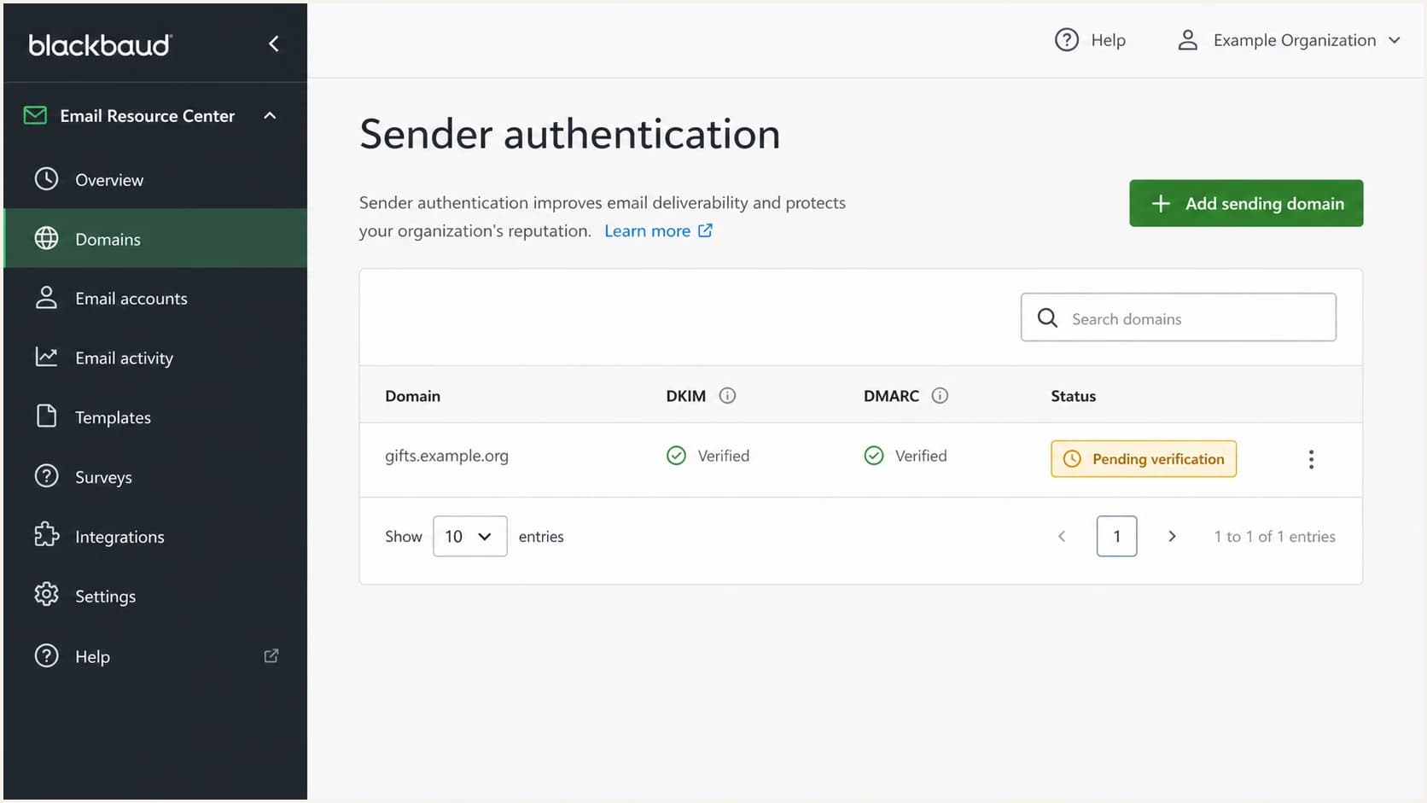Click the Domain column header
This screenshot has height=803, width=1427.
[x=412, y=396]
